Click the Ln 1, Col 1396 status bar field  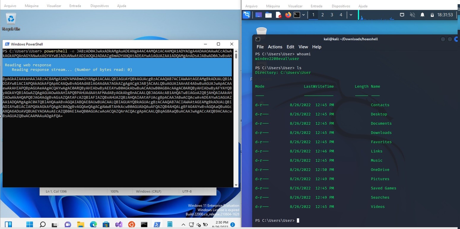click(56, 191)
